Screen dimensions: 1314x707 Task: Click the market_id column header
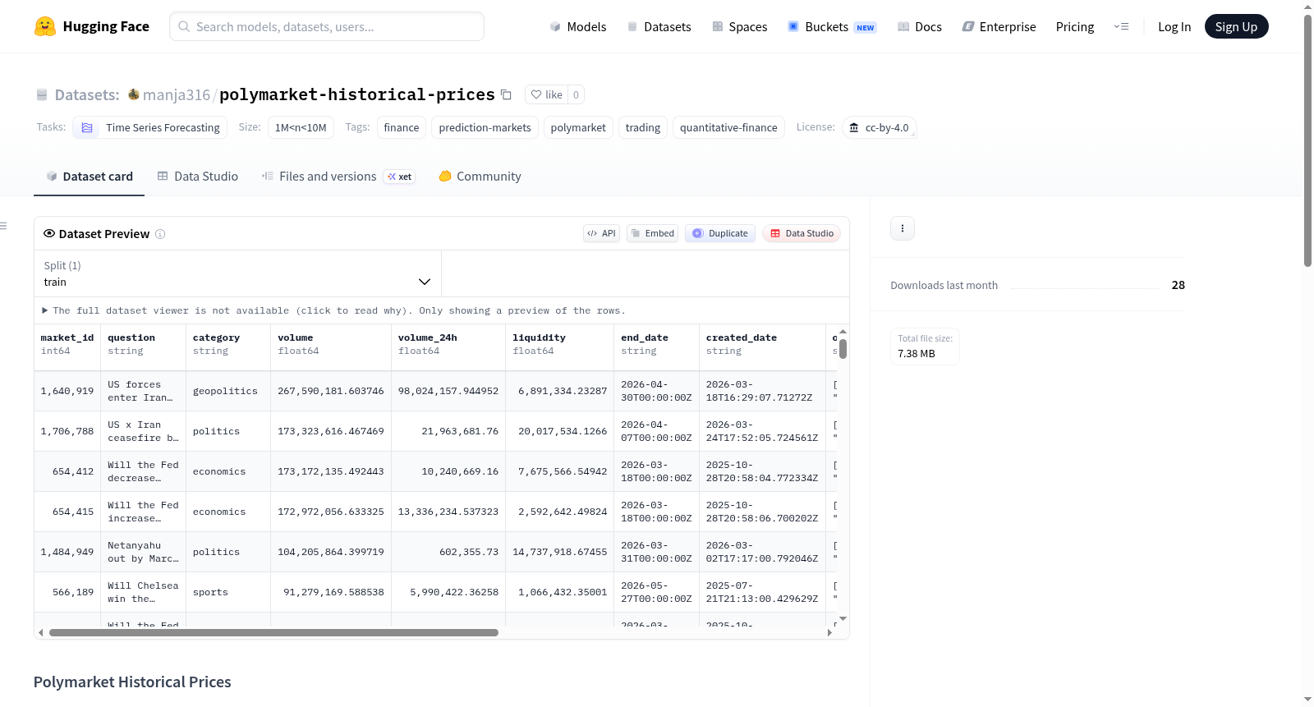click(67, 344)
